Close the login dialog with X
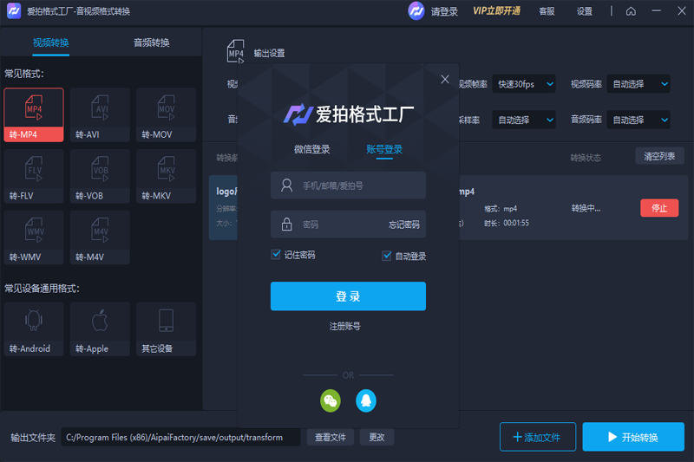 coord(445,79)
